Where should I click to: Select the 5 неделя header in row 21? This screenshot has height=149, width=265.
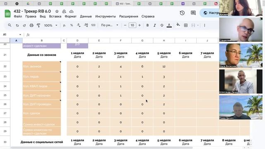(x=164, y=55)
